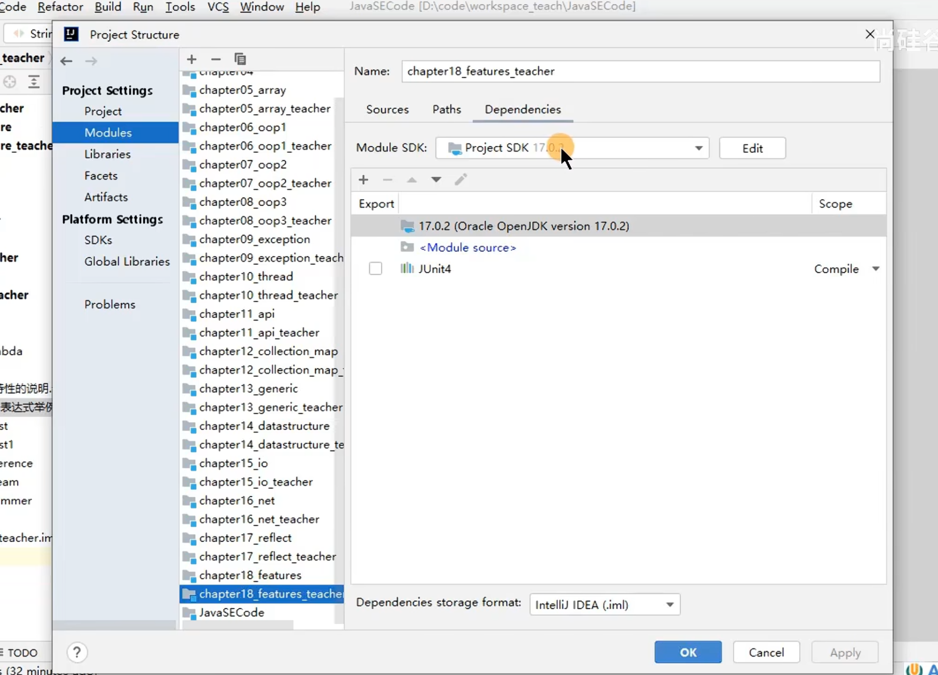938x675 pixels.
Task: Move dependency down in the list
Action: point(436,179)
